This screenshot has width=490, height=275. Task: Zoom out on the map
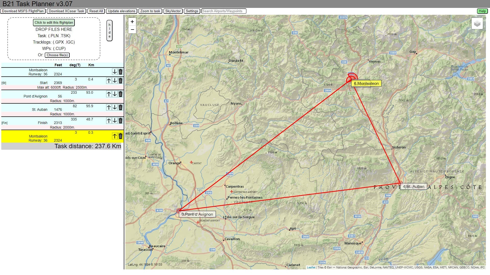point(132,30)
